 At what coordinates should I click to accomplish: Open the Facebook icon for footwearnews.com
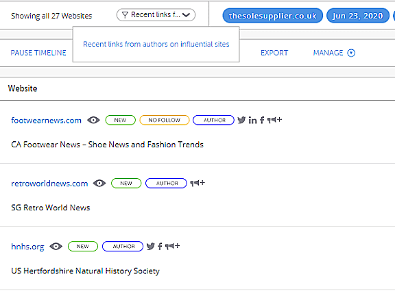coord(262,120)
